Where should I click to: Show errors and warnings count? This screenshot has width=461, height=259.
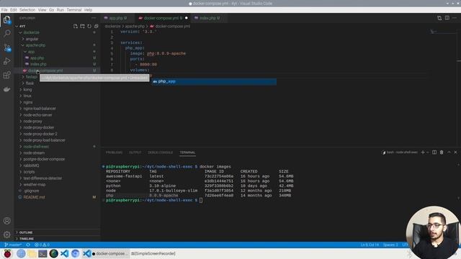(42, 245)
